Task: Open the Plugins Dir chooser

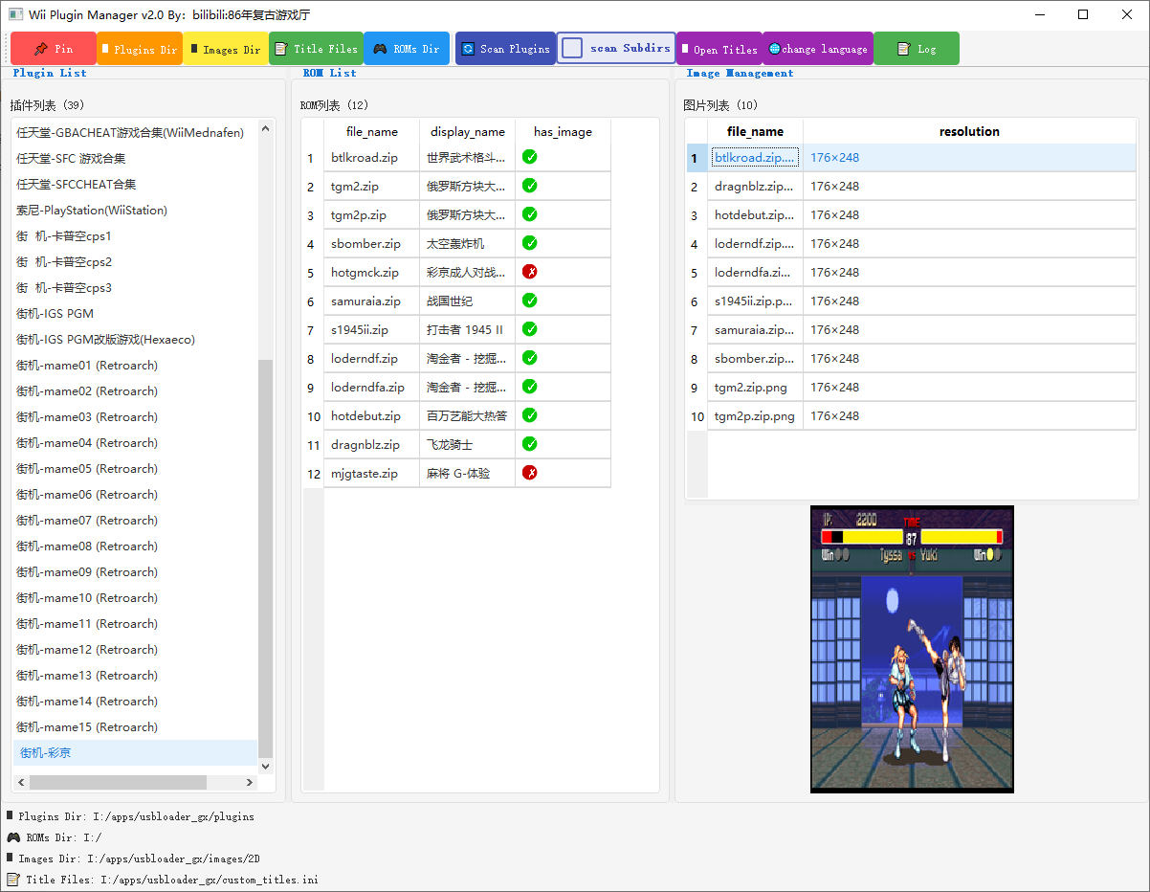Action: (x=140, y=49)
